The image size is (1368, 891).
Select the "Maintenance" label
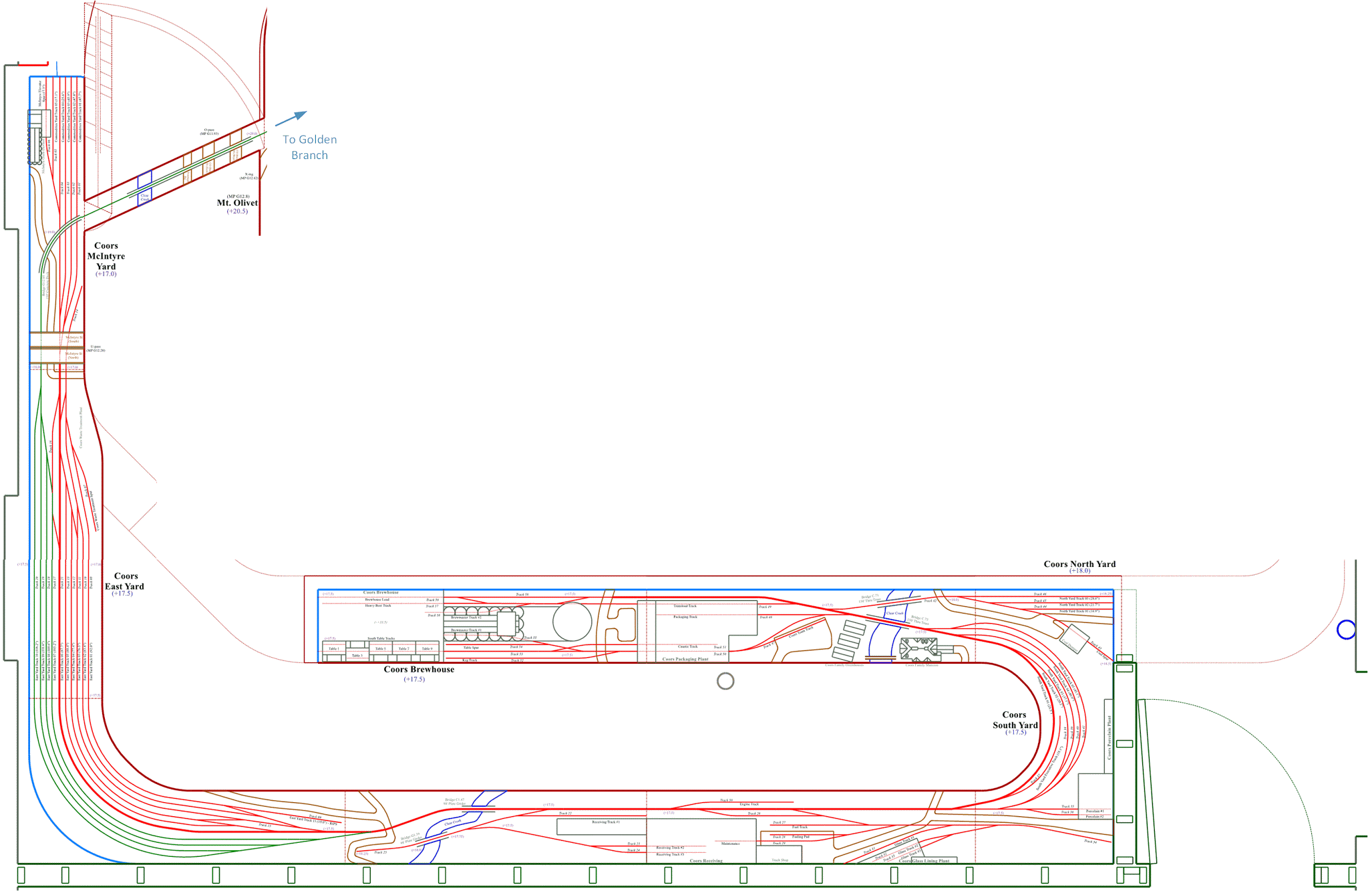(x=731, y=844)
